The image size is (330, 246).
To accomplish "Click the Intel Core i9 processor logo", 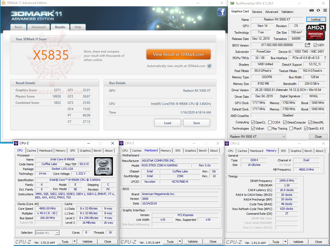I will pos(103,166).
